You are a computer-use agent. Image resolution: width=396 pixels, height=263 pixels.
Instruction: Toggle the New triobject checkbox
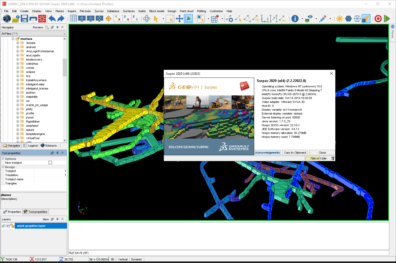[50, 163]
